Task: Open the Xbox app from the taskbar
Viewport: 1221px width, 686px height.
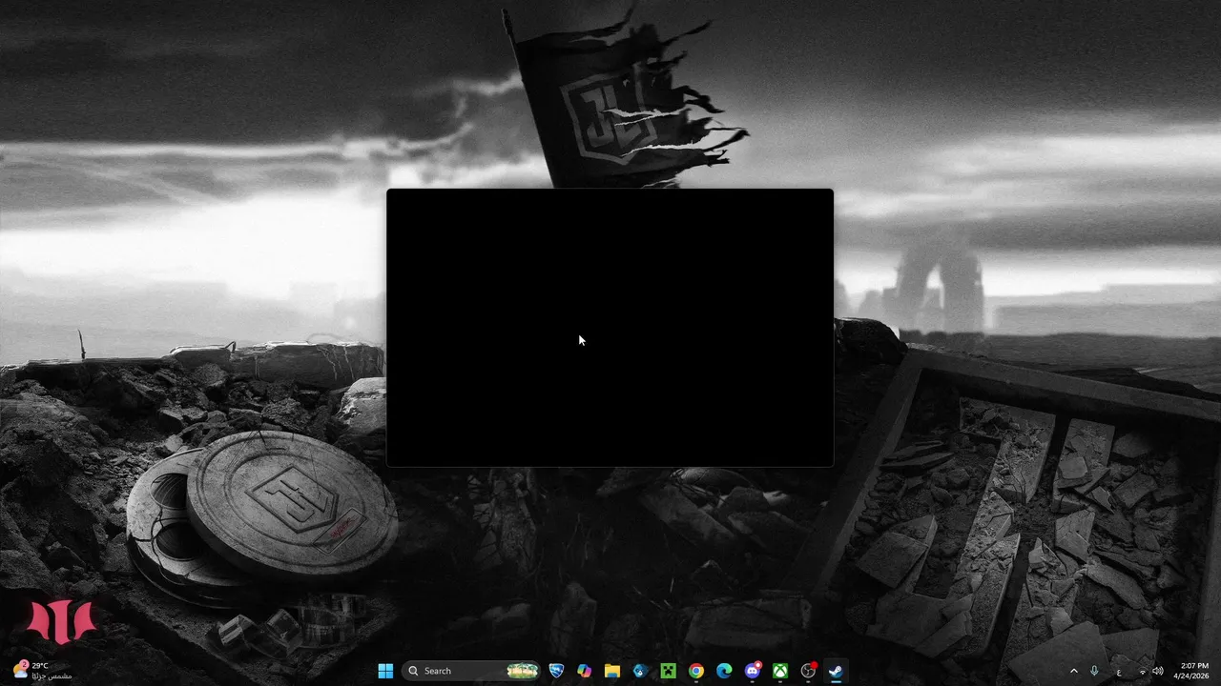Action: (x=780, y=671)
